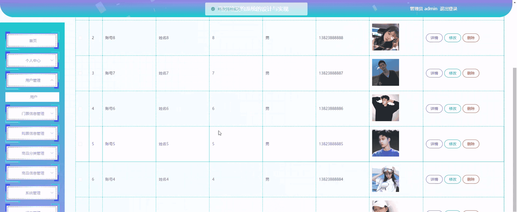This screenshot has width=517, height=212.
Task: Remove 账号5 using 删除
Action: 471,144
